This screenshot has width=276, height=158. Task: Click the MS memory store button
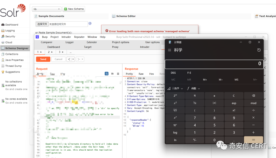tap(236, 79)
